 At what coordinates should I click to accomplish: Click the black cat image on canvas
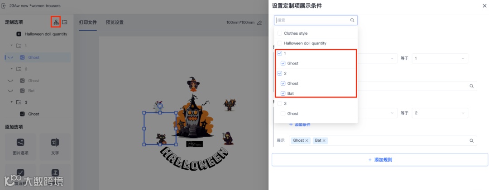pos(161,139)
